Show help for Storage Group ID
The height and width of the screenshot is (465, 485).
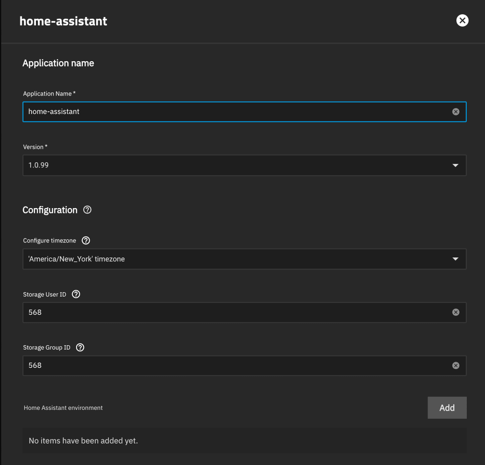click(x=80, y=347)
